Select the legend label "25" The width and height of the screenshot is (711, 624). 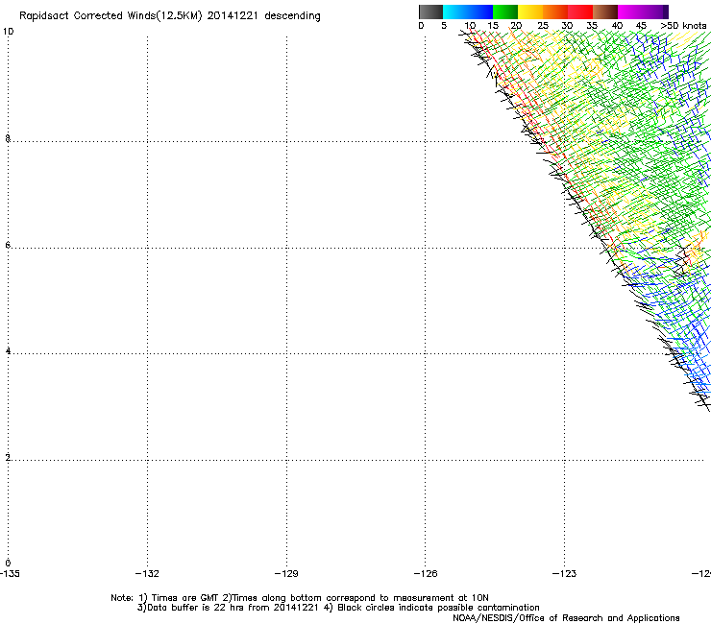point(543,26)
